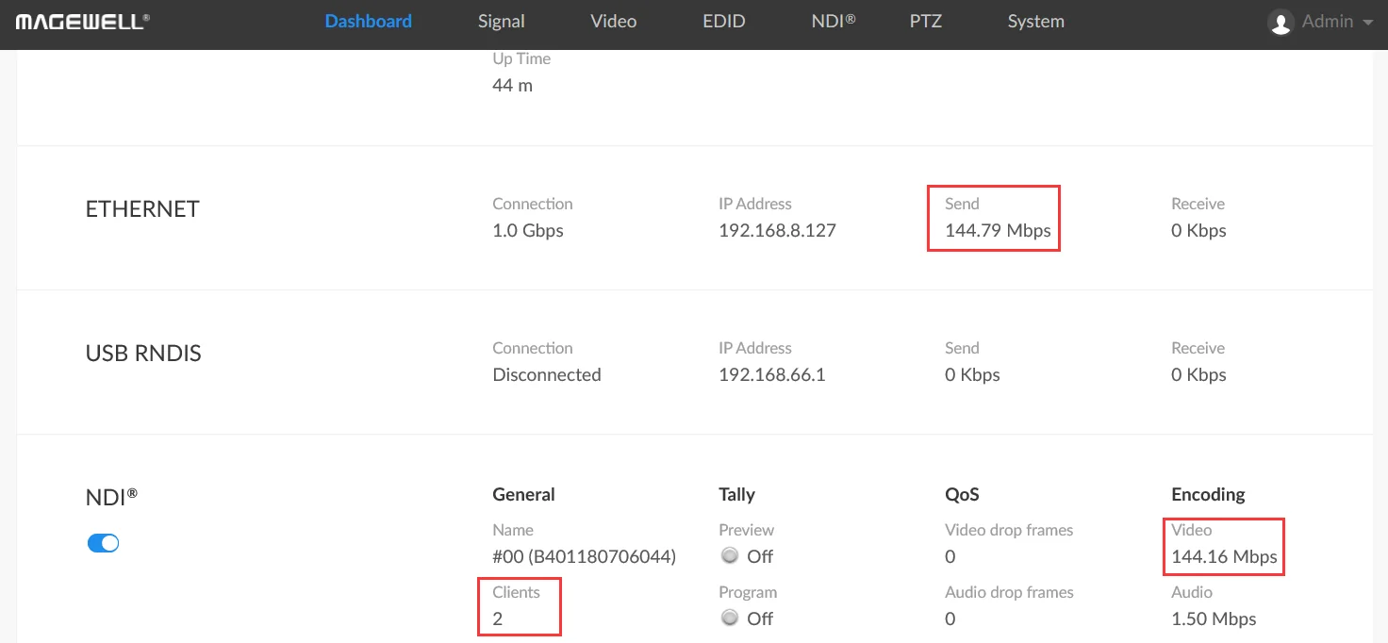Screen dimensions: 1388x643
Task: Click the USB RNDIS Receive value 0 Kbps
Action: click(x=1198, y=375)
